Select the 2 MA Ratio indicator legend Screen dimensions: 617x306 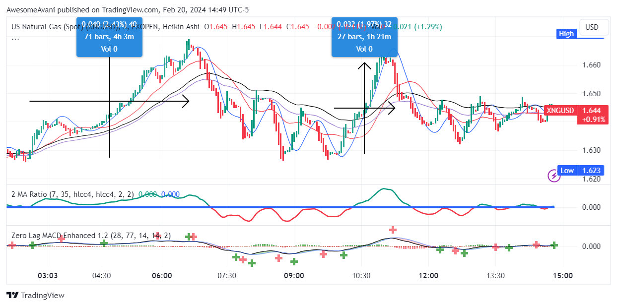72,195
